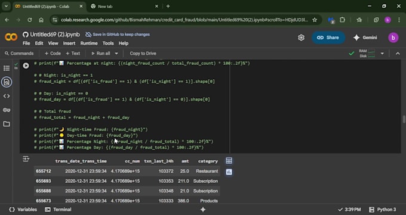This screenshot has width=406, height=215.
Task: Click the Colab logo
Action: pos(11,37)
